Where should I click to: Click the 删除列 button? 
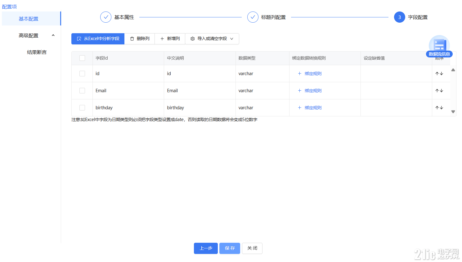point(140,39)
